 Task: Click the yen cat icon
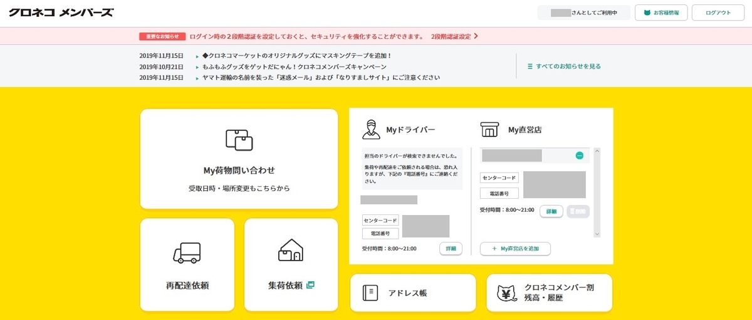click(506, 292)
